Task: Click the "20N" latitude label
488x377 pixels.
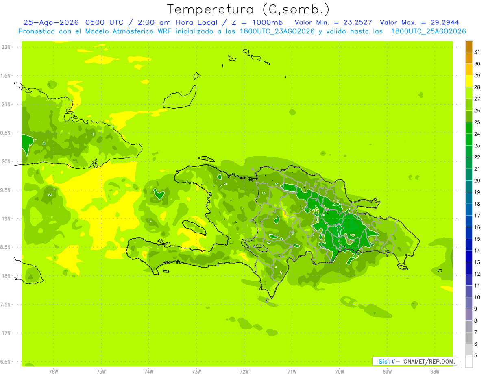Action: (x=6, y=161)
